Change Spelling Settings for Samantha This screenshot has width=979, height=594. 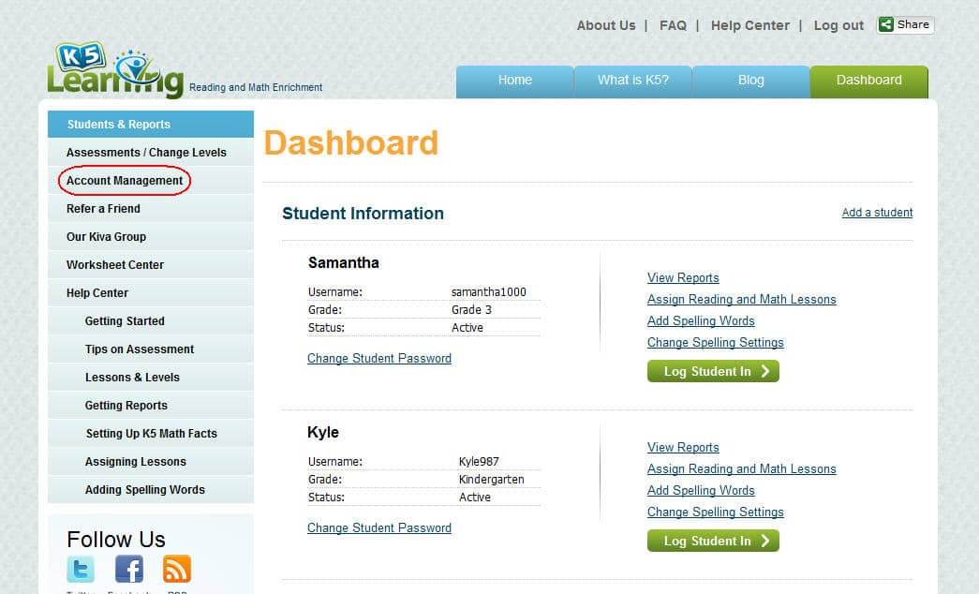pyautogui.click(x=715, y=342)
